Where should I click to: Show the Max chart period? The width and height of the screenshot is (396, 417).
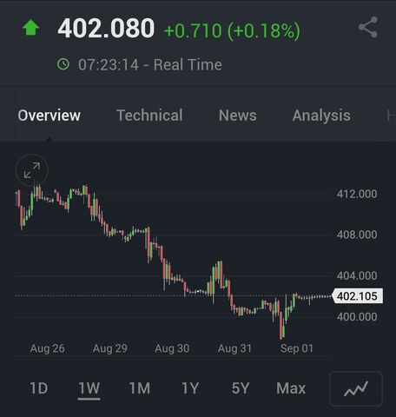[x=291, y=388]
